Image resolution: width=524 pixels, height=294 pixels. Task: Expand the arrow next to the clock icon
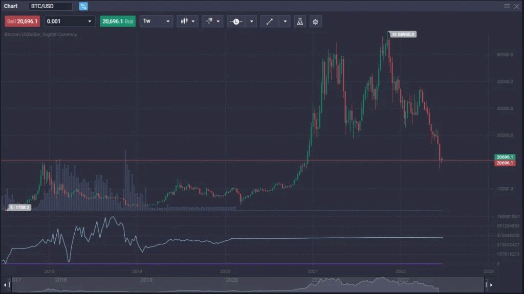[x=252, y=21]
